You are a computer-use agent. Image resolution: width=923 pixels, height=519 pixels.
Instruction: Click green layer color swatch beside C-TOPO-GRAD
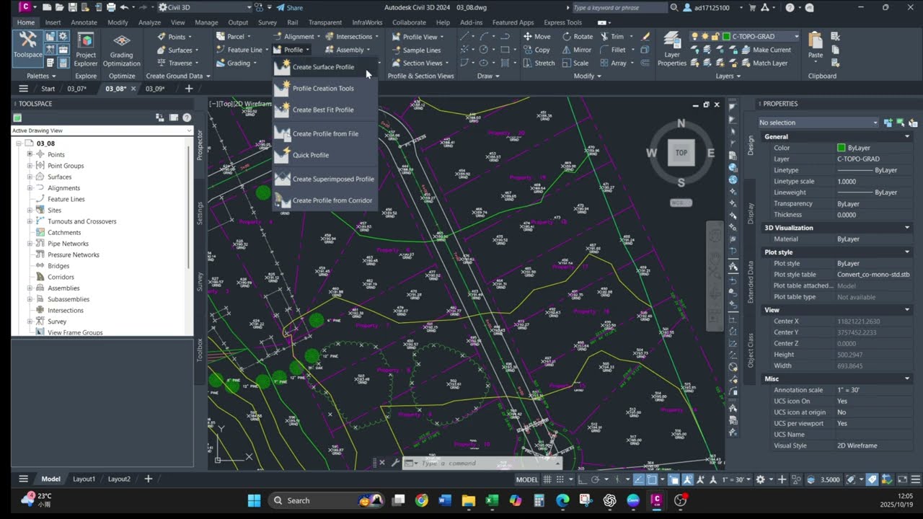point(726,36)
